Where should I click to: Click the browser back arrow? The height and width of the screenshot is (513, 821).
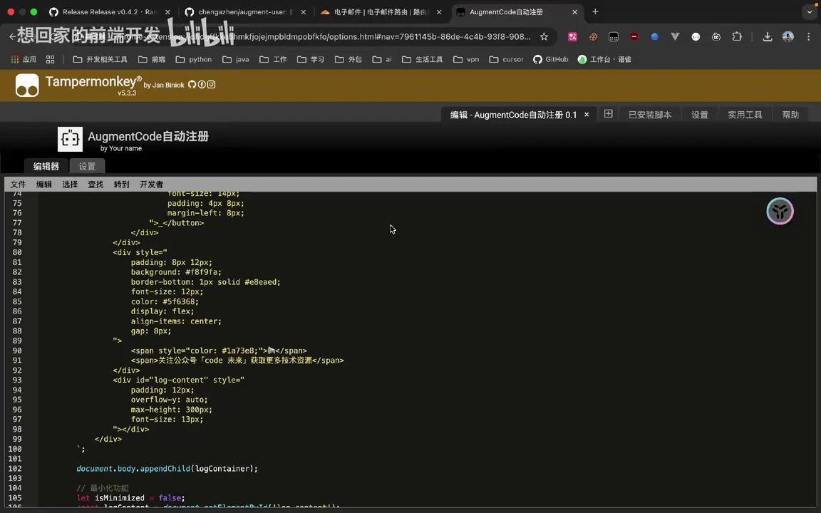pyautogui.click(x=12, y=36)
